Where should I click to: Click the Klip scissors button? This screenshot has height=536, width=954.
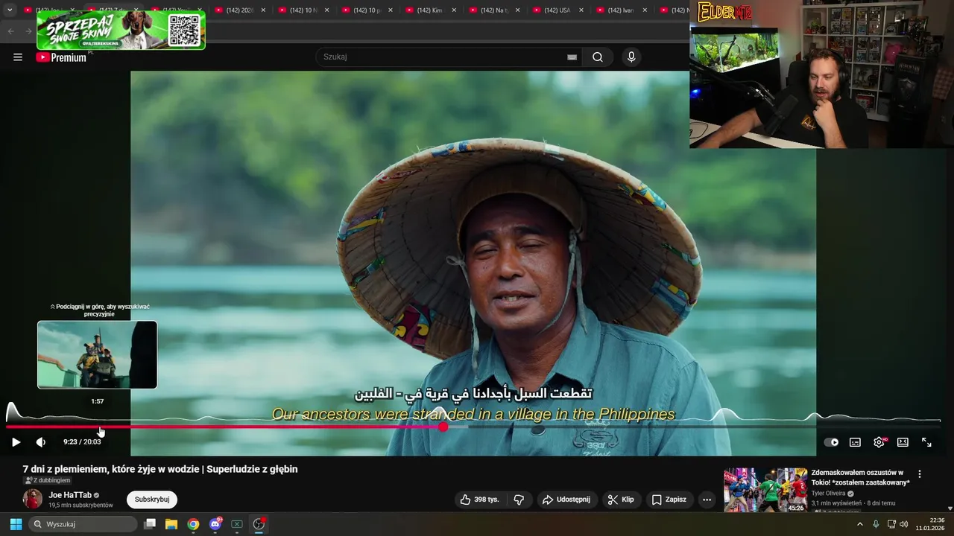tap(621, 500)
